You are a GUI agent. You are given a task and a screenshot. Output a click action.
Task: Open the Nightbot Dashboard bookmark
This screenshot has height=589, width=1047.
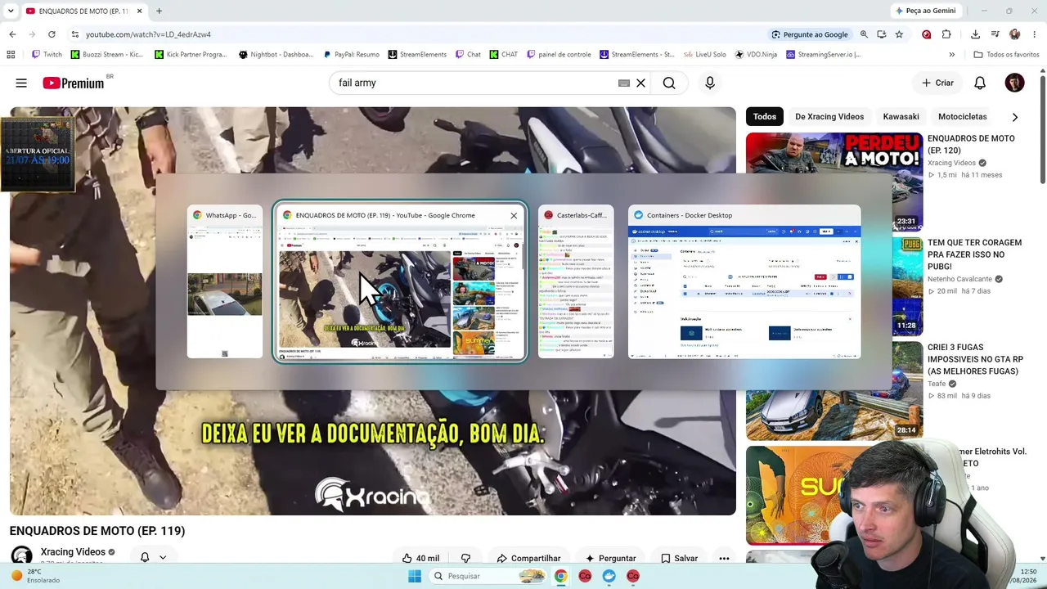276,55
